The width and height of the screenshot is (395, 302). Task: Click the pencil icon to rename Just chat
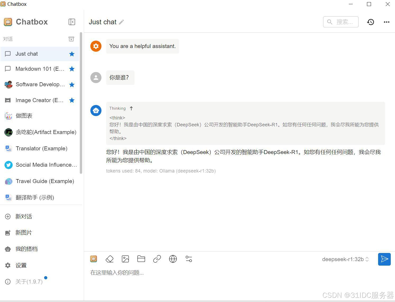(121, 22)
